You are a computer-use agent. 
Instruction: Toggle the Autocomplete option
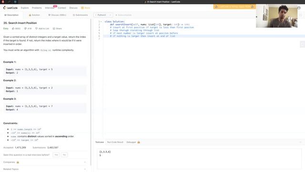point(123,15)
